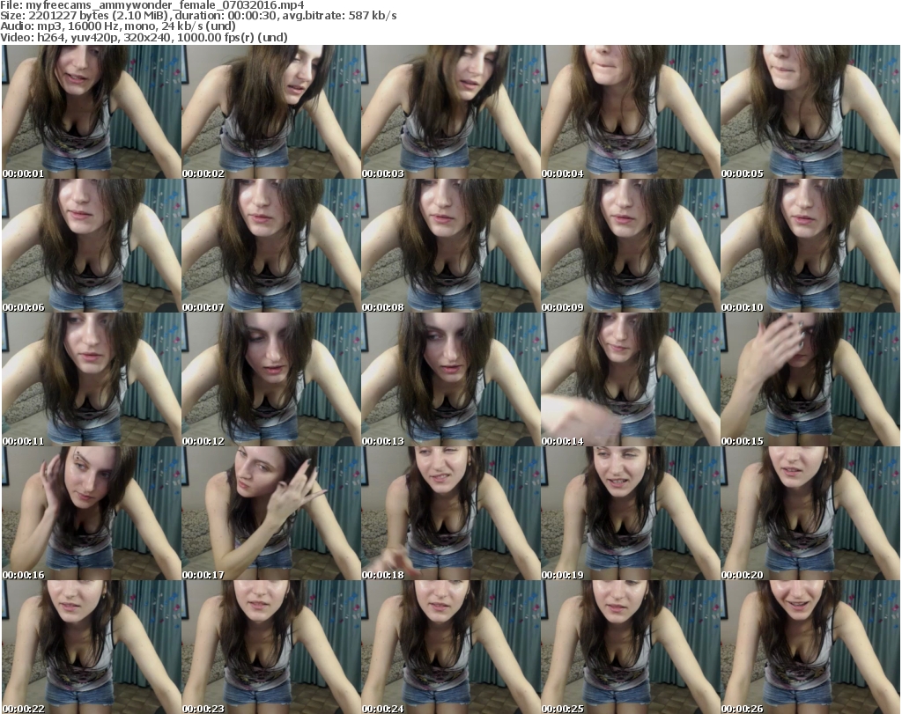Viewport: 902px width, 714px height.
Task: Select the thumbnail frame stamped 00:00:01
Action: tap(92, 112)
